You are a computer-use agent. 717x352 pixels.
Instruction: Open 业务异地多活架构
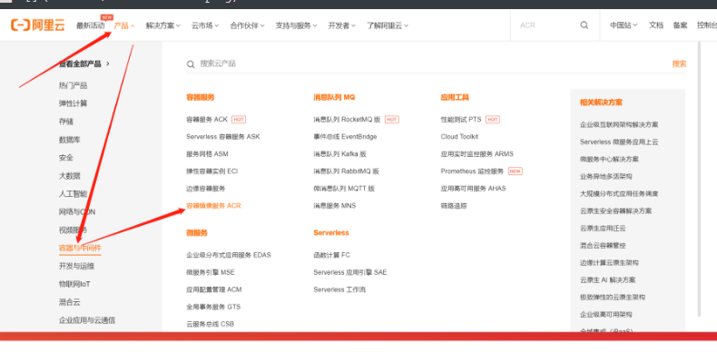(x=606, y=177)
